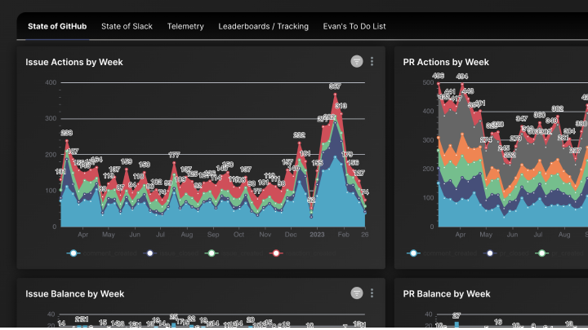Viewport: 588px width, 330px height.
Task: Switch to the State of Slack tab
Action: [127, 26]
